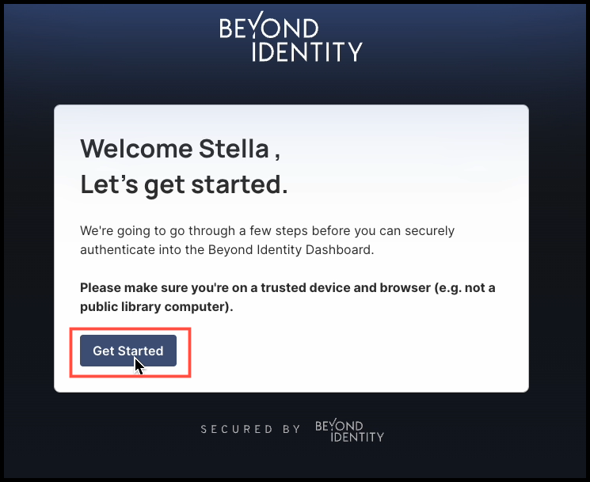Viewport: 590px width, 482px height.
Task: Click the "public library computer" phrase
Action: pos(152,307)
